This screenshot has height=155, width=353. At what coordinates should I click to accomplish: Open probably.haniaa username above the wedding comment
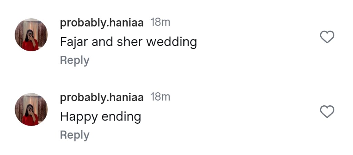[x=101, y=23]
